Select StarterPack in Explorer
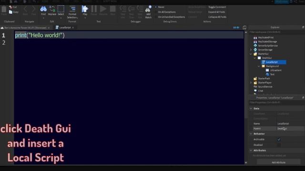The height and width of the screenshot is (171, 305). click(264, 78)
